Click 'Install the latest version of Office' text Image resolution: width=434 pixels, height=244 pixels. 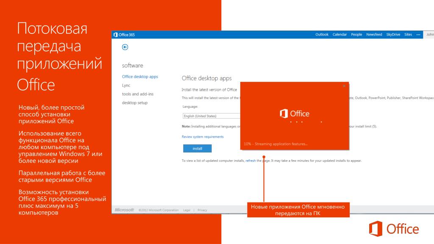(209, 90)
